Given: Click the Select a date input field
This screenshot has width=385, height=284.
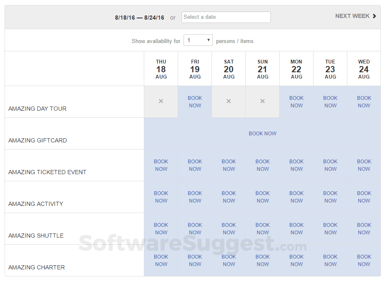Looking at the screenshot, I should click(226, 17).
